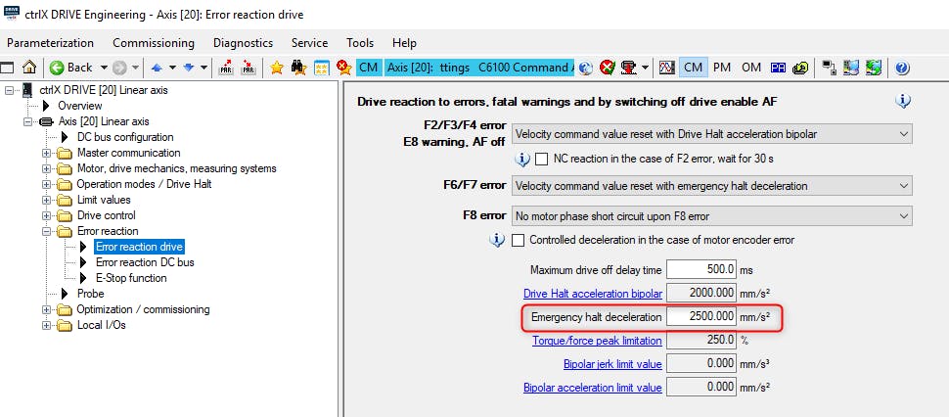Expand Operation modes / Drive Halt folder
Image resolution: width=949 pixels, height=417 pixels.
(47, 184)
